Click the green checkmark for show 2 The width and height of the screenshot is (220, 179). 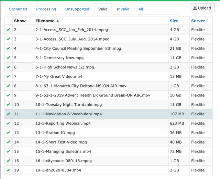[x=8, y=30]
